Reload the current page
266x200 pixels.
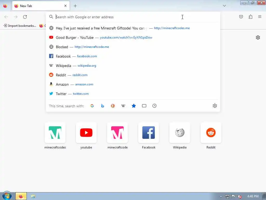point(25,17)
